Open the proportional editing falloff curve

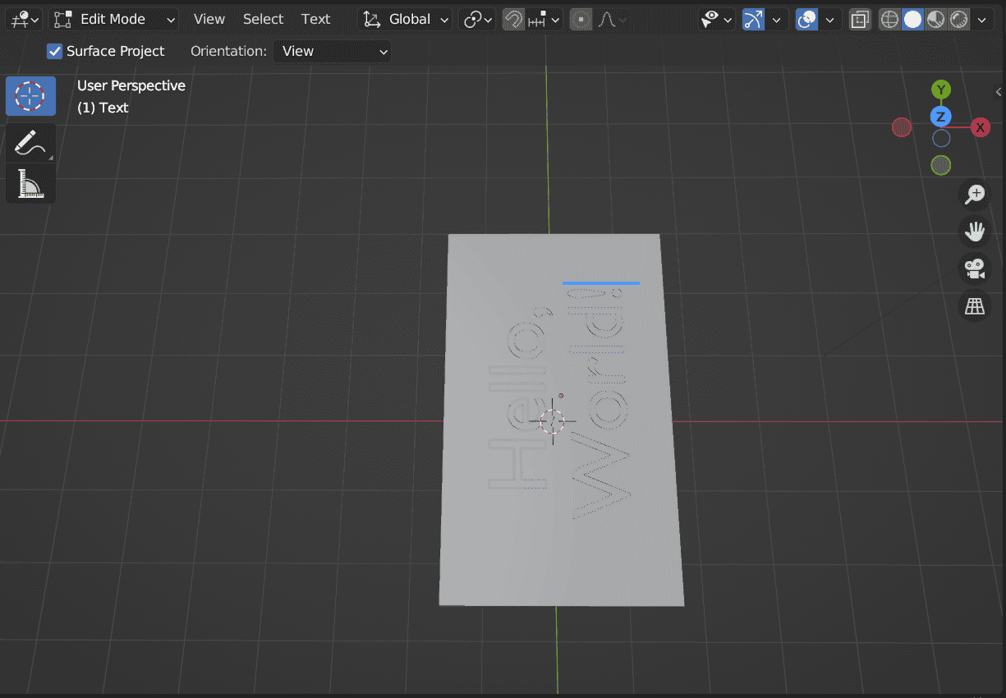coord(612,19)
